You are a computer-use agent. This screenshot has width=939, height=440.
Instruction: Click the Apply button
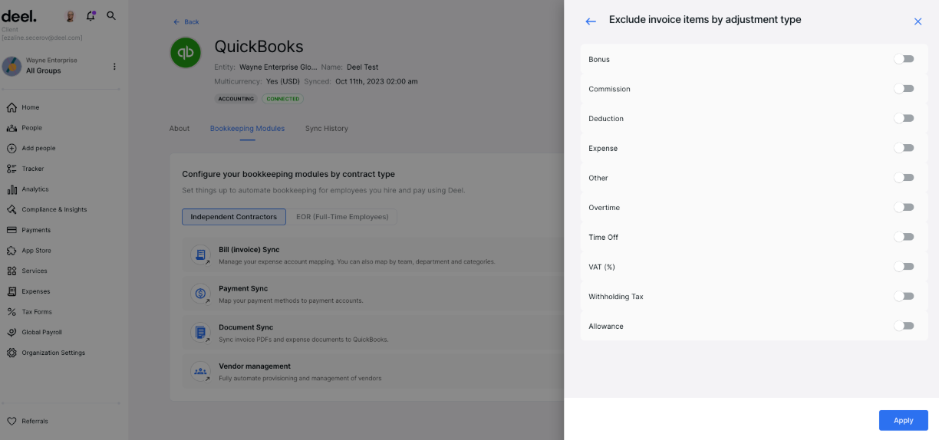[x=903, y=420]
